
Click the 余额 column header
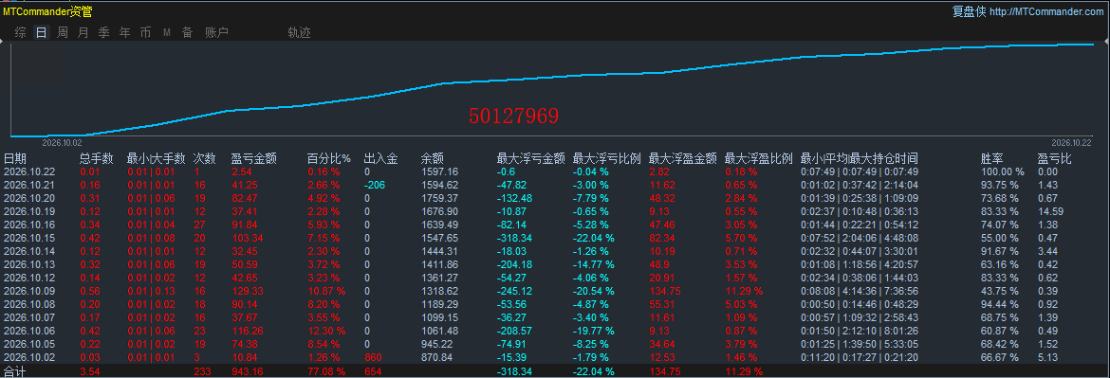tap(432, 158)
